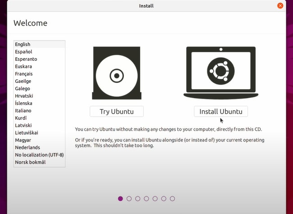Click the CD disc icon above Try Ubuntu
Image resolution: width=293 pixels, height=214 pixels.
click(117, 73)
